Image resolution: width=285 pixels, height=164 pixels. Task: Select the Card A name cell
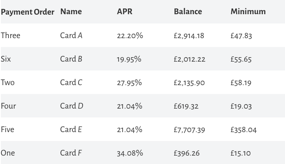click(x=71, y=35)
